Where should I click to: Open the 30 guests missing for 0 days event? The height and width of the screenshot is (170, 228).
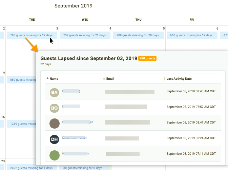[x=85, y=168]
